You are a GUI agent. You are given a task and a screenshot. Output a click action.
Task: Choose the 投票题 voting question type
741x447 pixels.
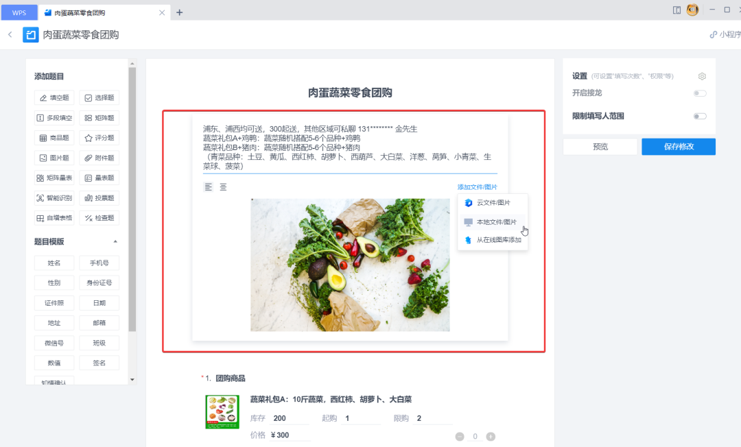pos(98,197)
